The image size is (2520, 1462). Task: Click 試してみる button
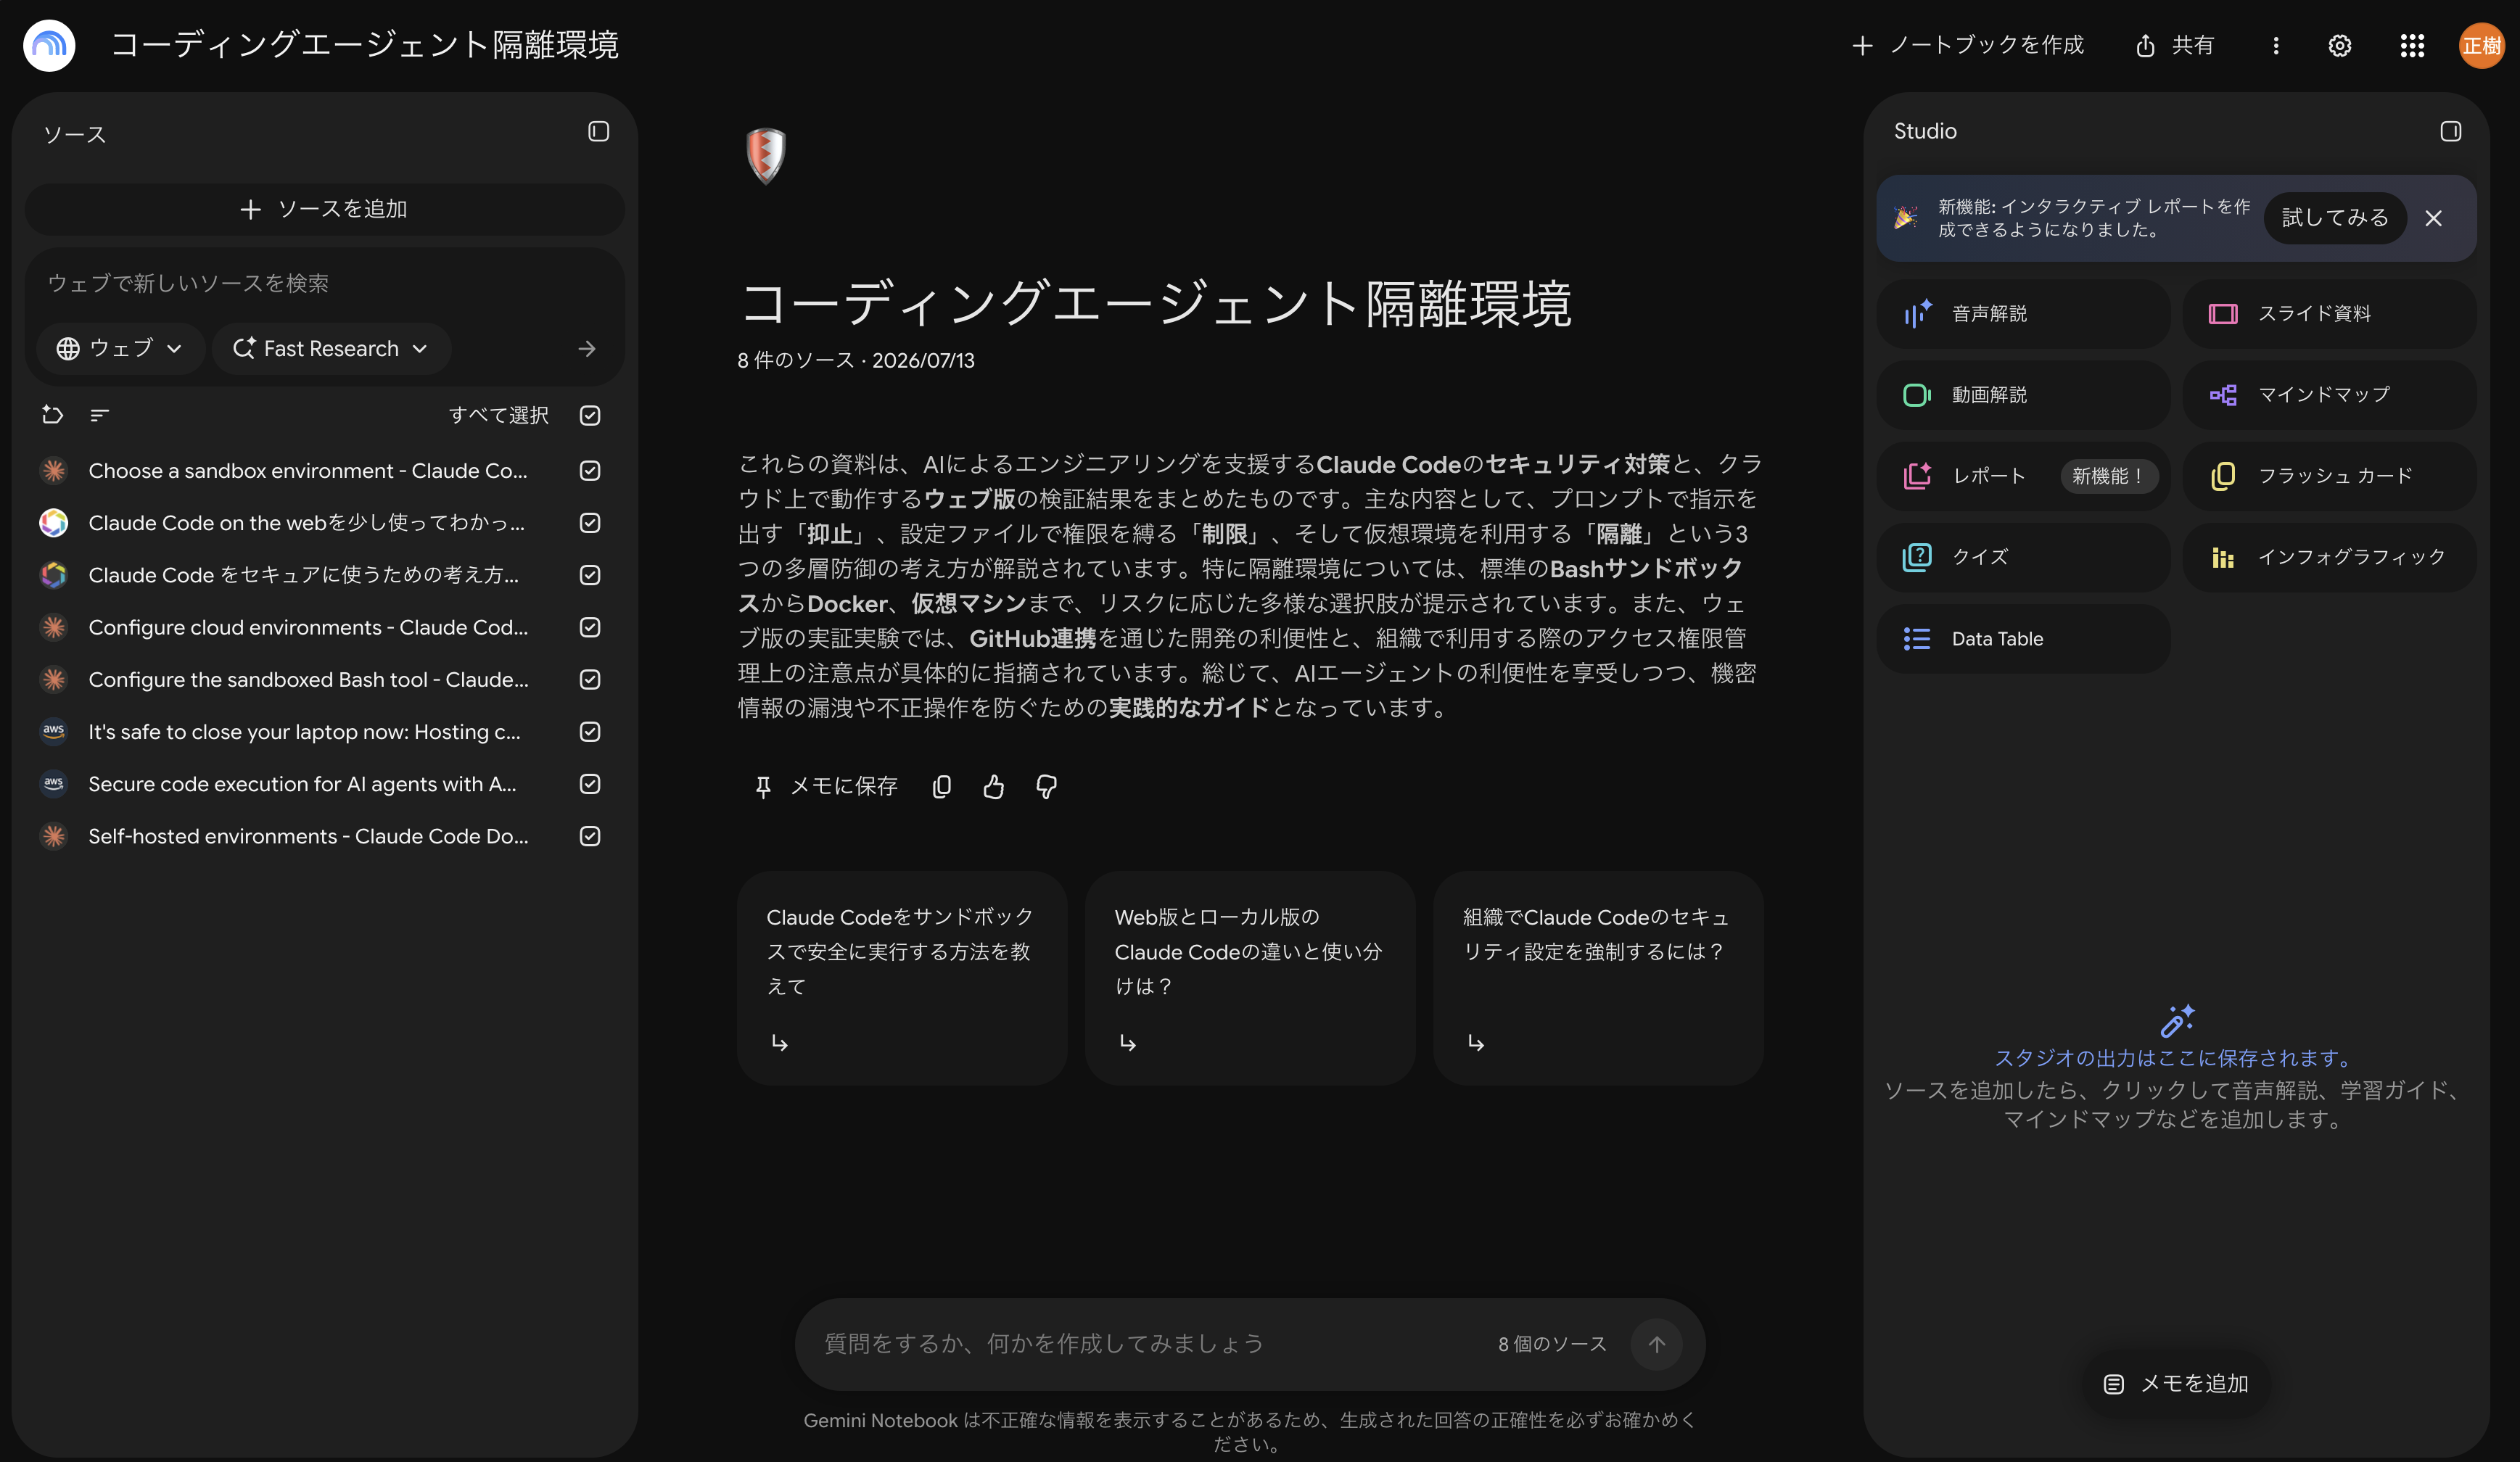pyautogui.click(x=2335, y=218)
